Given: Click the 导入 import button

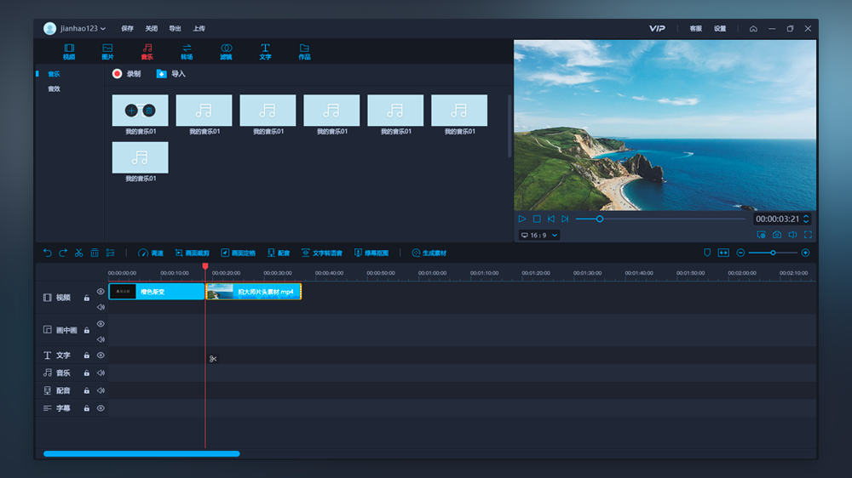Looking at the screenshot, I should (x=170, y=74).
